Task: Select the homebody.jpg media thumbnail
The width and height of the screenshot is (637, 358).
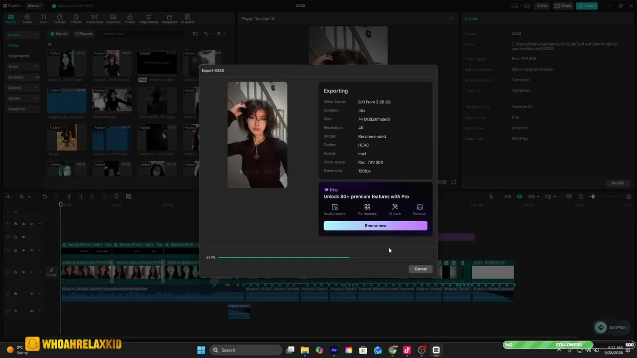Action: (112, 101)
